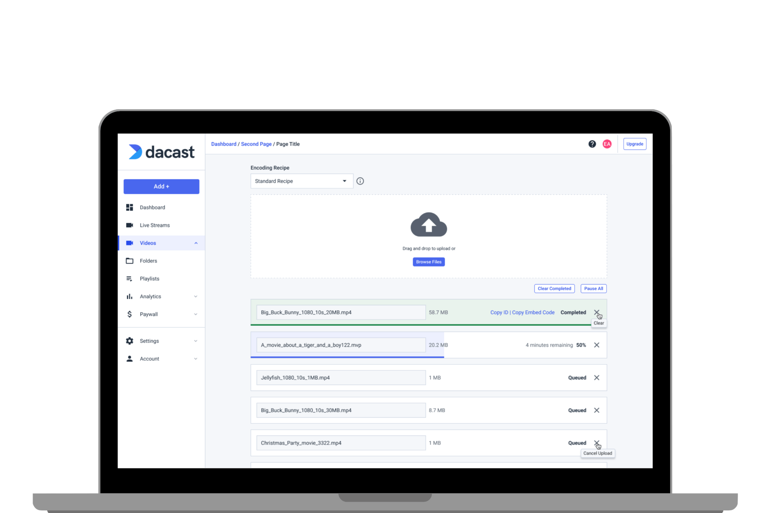Select the Paywall dollar icon
The image size is (770, 513).
point(130,314)
